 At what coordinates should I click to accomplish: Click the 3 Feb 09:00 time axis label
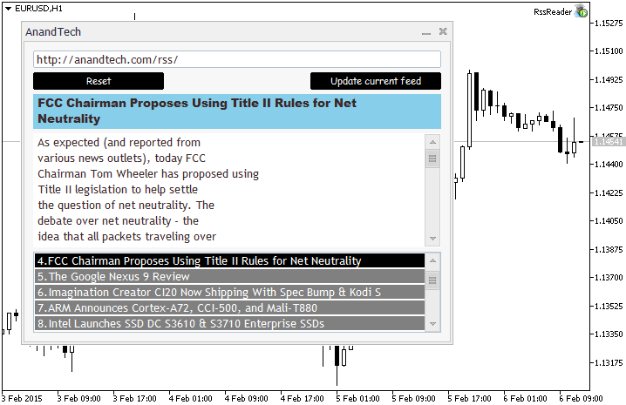(78, 398)
